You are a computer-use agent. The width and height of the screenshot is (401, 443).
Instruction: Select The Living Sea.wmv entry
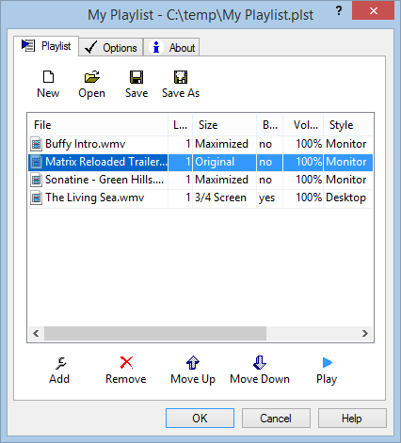pyautogui.click(x=200, y=198)
